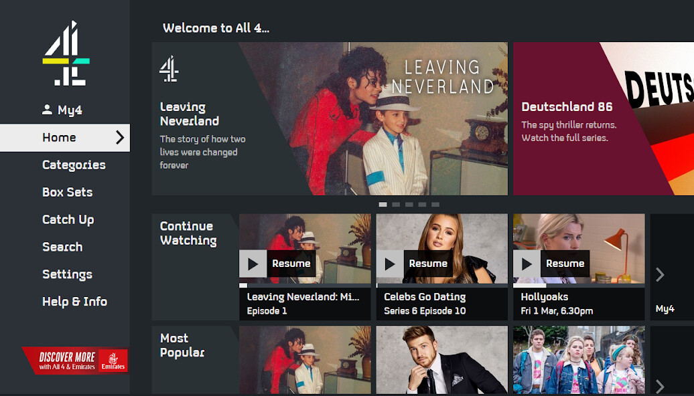Click next arrow in Continue Watching row
The image size is (694, 396).
click(660, 274)
